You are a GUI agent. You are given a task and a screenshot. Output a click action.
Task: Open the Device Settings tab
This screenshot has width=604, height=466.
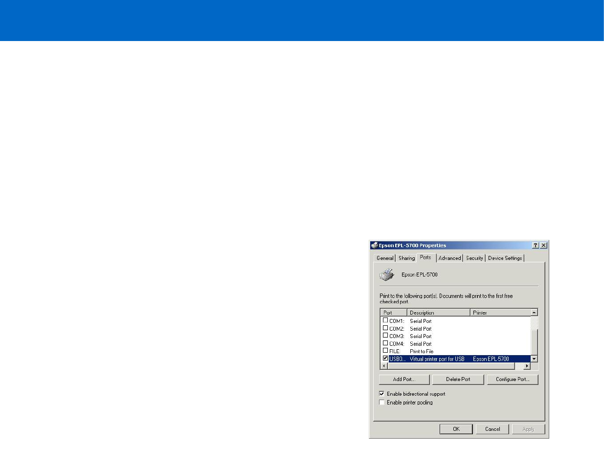[x=505, y=258]
